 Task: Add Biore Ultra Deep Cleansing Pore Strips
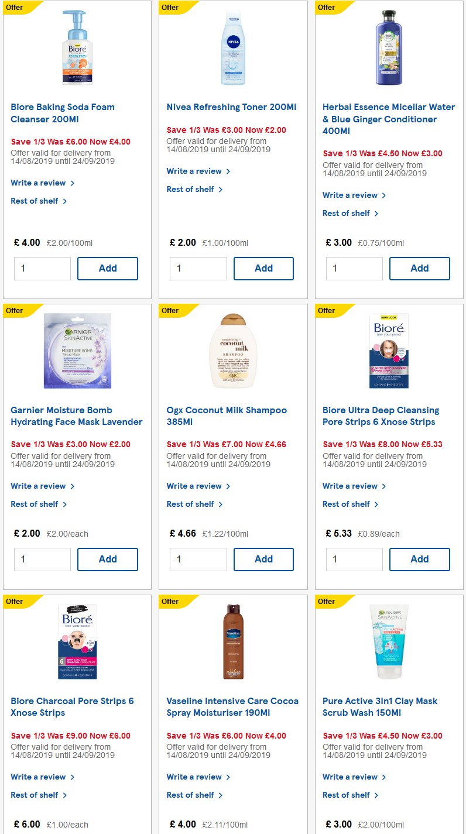point(419,559)
